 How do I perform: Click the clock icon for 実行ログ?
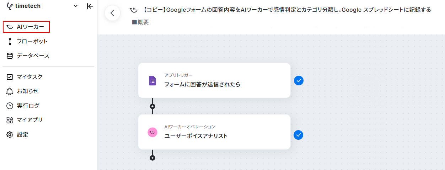(10, 106)
